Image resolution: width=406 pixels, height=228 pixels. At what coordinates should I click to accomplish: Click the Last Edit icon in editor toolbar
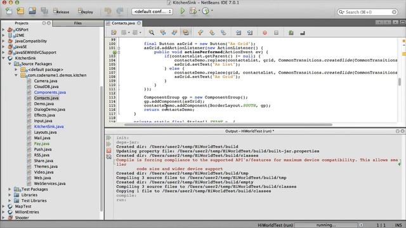click(x=114, y=32)
